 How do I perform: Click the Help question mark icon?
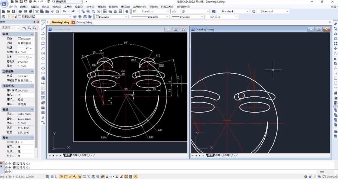127,12
